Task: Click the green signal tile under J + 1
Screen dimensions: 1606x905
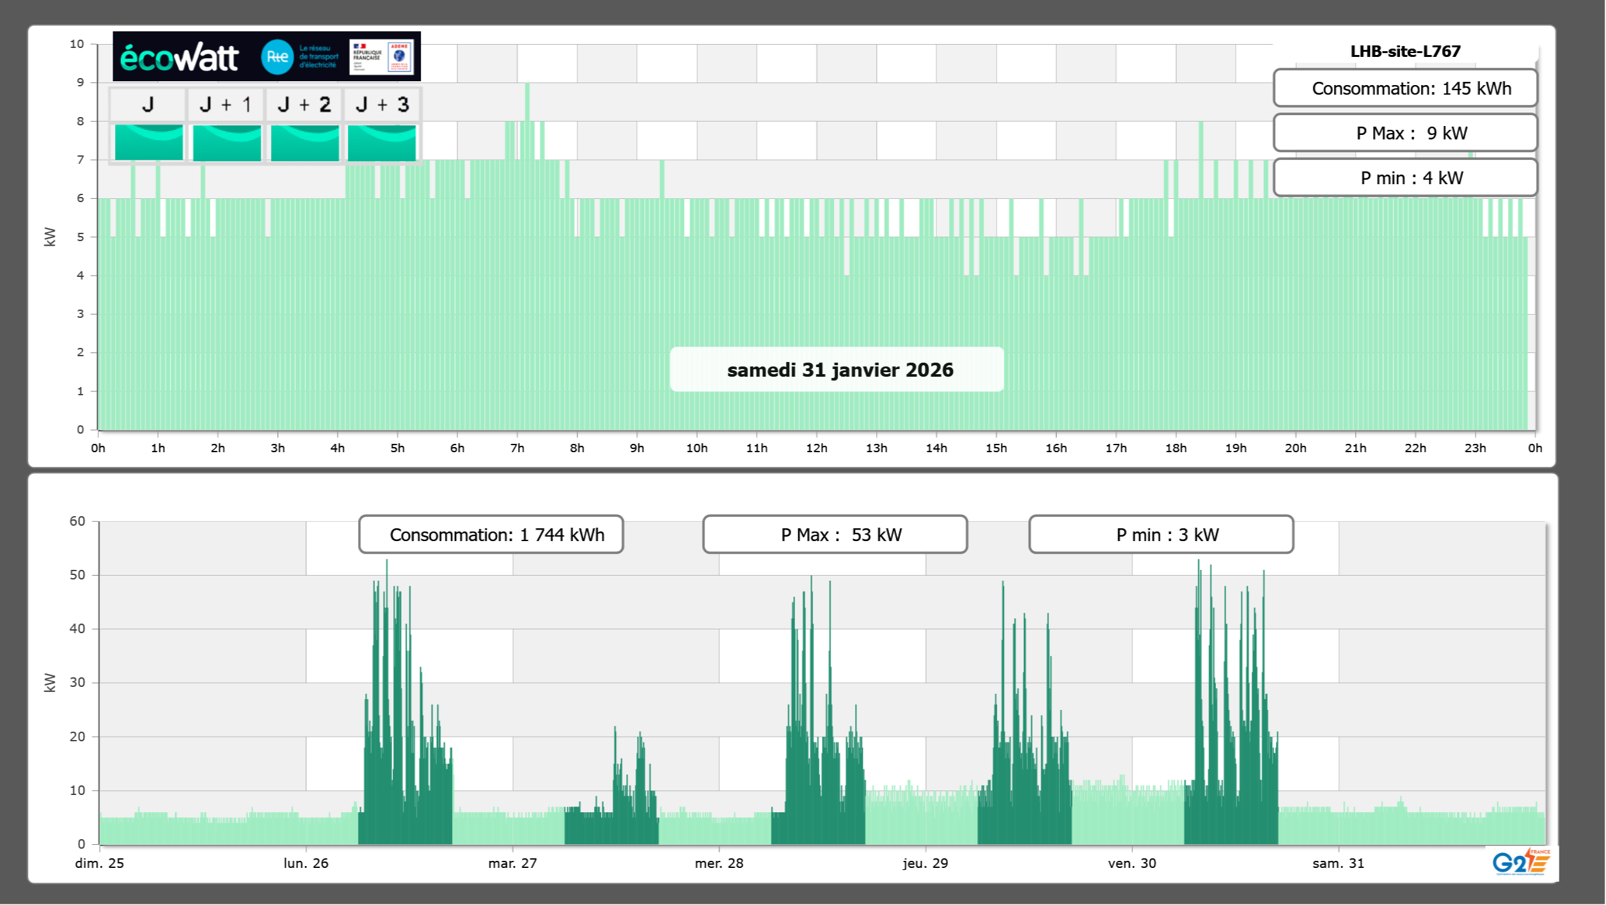Action: pos(227,142)
